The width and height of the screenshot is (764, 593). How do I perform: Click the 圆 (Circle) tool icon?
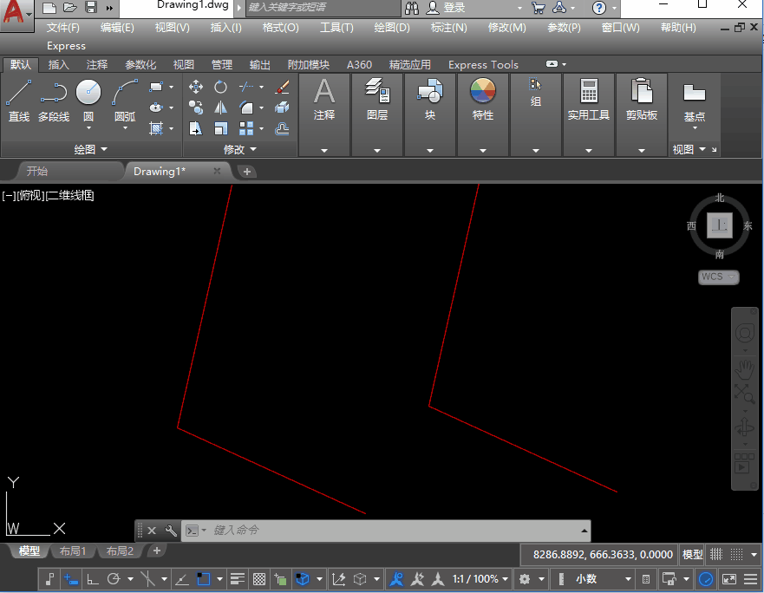pyautogui.click(x=88, y=93)
